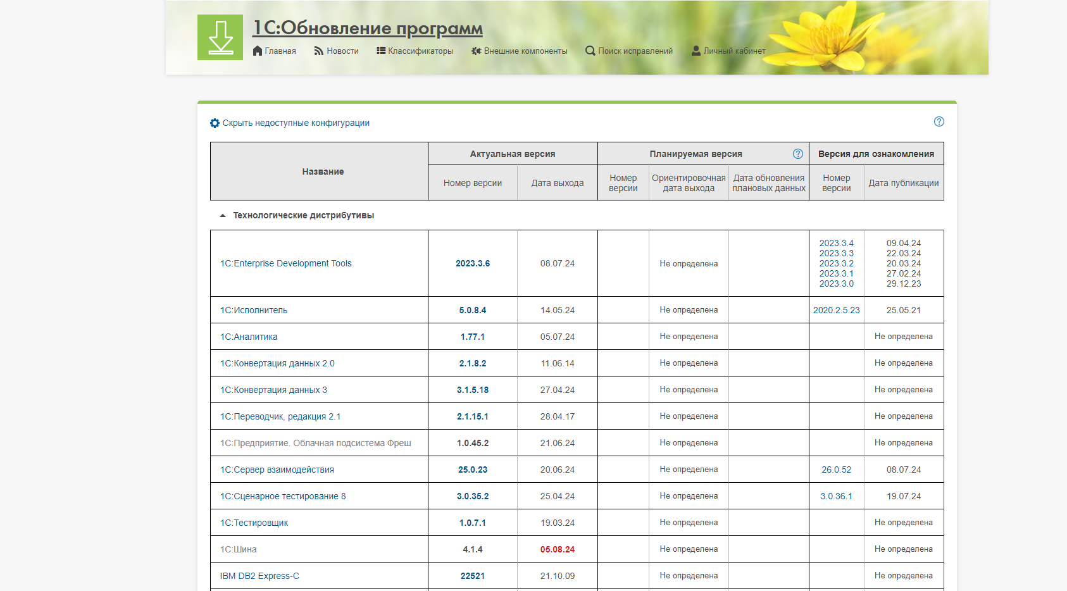Click the Личный кабинет user icon
This screenshot has height=591, width=1067.
coord(696,51)
